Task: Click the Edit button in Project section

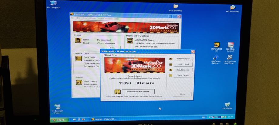Action: [112, 48]
